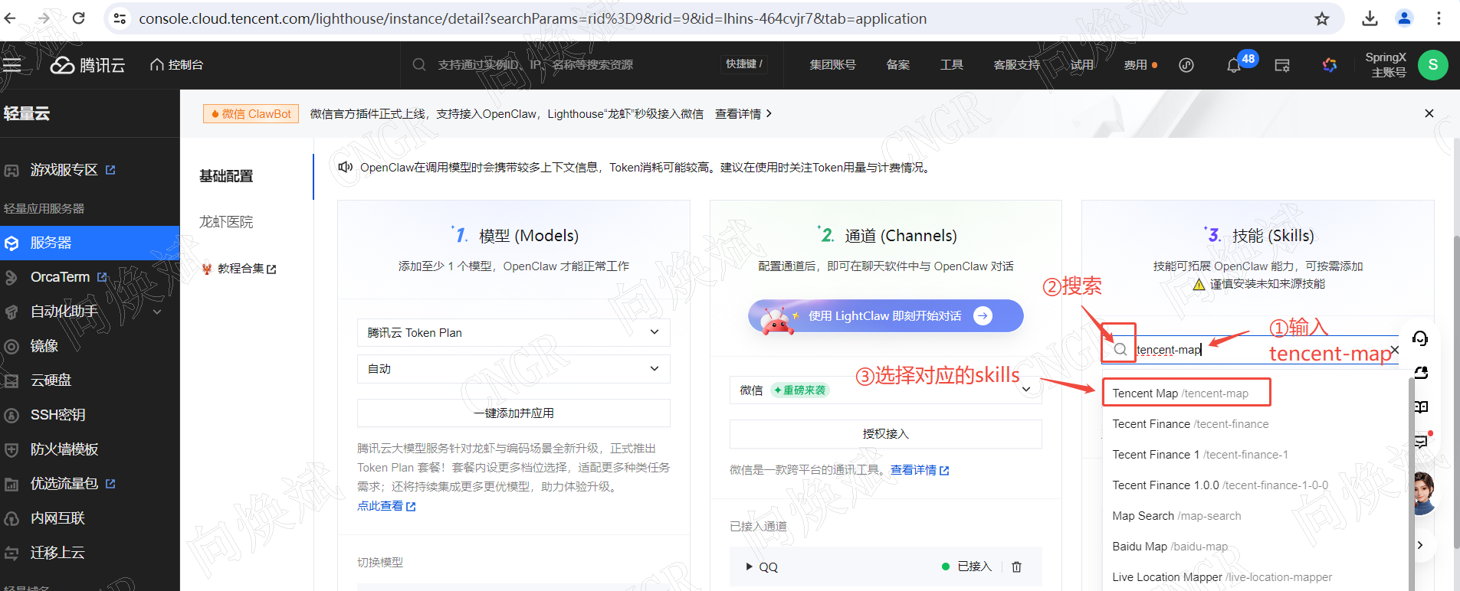Click the 授权接入 button

885,433
